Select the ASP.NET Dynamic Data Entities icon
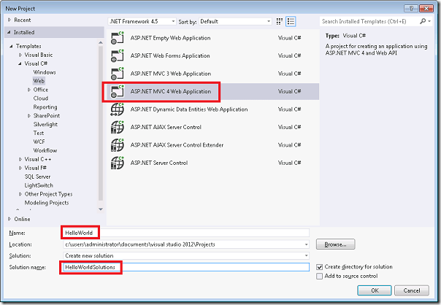Image resolution: width=441 pixels, height=305 pixels. pyautogui.click(x=117, y=109)
